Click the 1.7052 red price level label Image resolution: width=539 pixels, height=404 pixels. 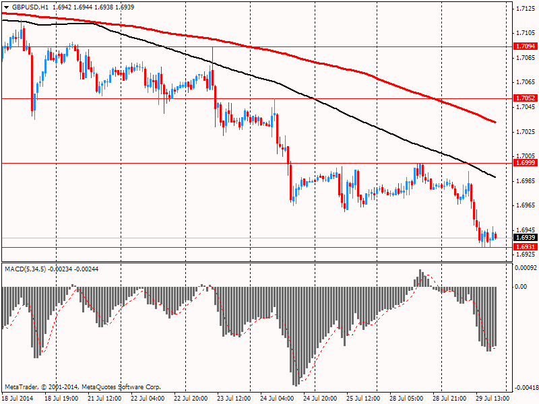[526, 98]
